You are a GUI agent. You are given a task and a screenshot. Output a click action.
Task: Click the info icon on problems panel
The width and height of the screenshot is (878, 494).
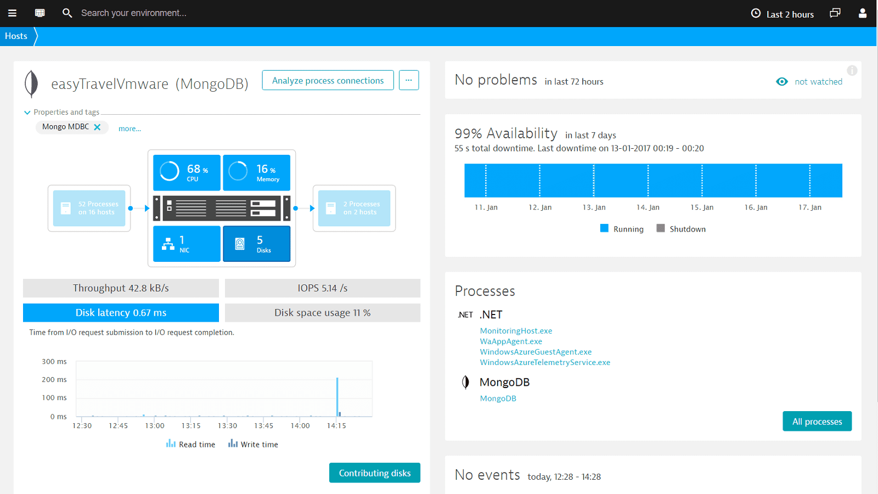coord(852,70)
